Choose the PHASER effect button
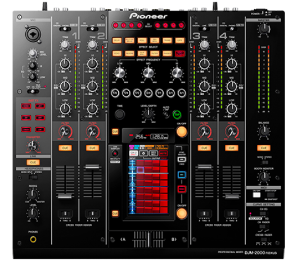This screenshot has width=297, height=261. [x=167, y=53]
